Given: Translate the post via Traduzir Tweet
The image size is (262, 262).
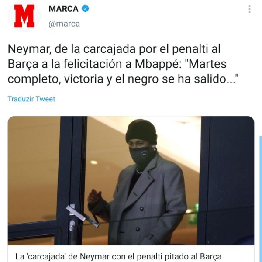Looking at the screenshot, I should tap(31, 99).
